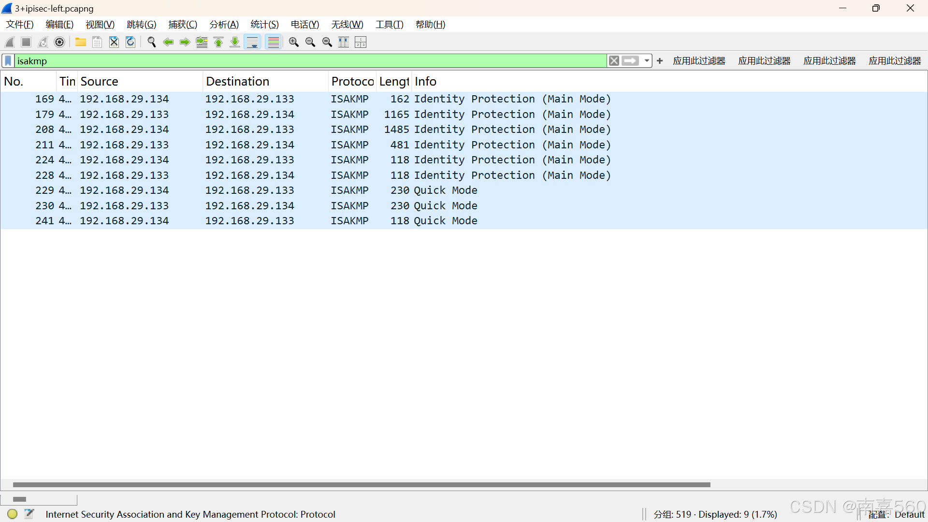Expand the display filter history dropdown
The width and height of the screenshot is (928, 522).
[x=647, y=61]
